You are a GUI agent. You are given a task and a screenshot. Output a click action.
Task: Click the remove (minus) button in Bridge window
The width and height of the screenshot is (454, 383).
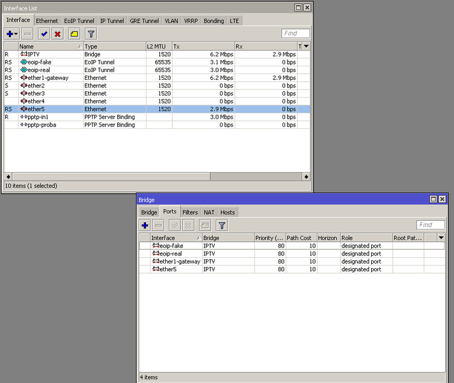point(158,225)
